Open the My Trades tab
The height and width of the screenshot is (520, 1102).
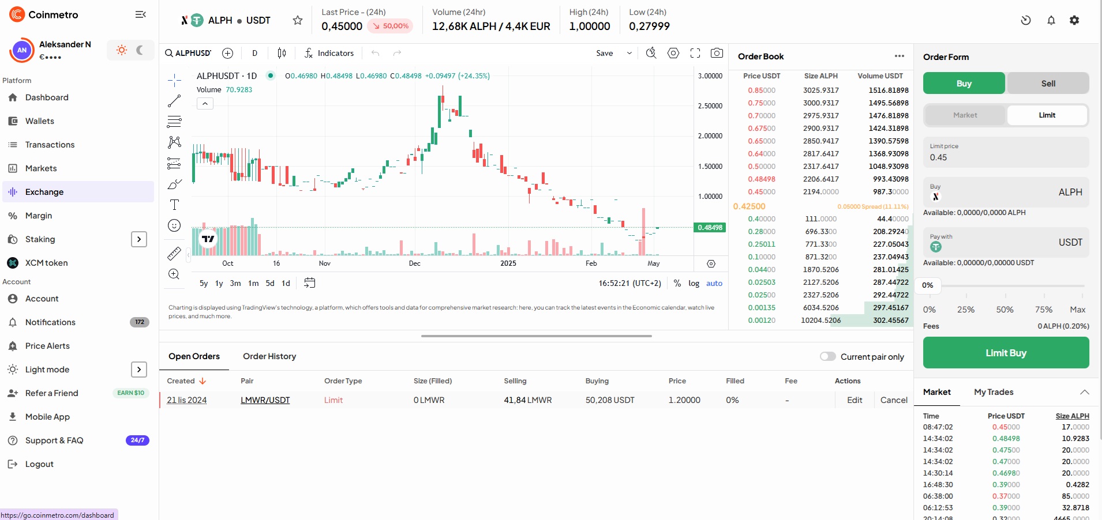[x=994, y=392]
